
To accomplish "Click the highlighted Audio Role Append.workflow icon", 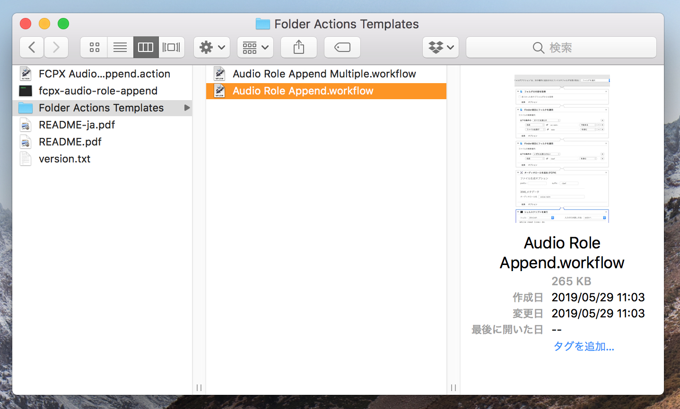I will coord(219,91).
